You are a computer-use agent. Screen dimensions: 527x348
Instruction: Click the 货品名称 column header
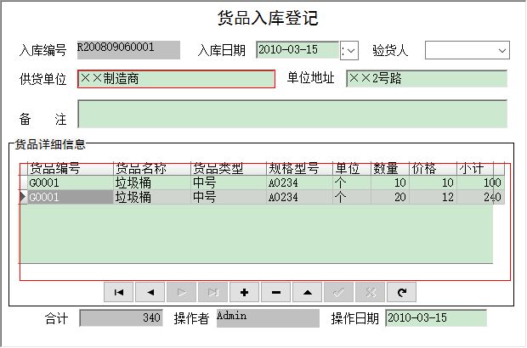(152, 168)
